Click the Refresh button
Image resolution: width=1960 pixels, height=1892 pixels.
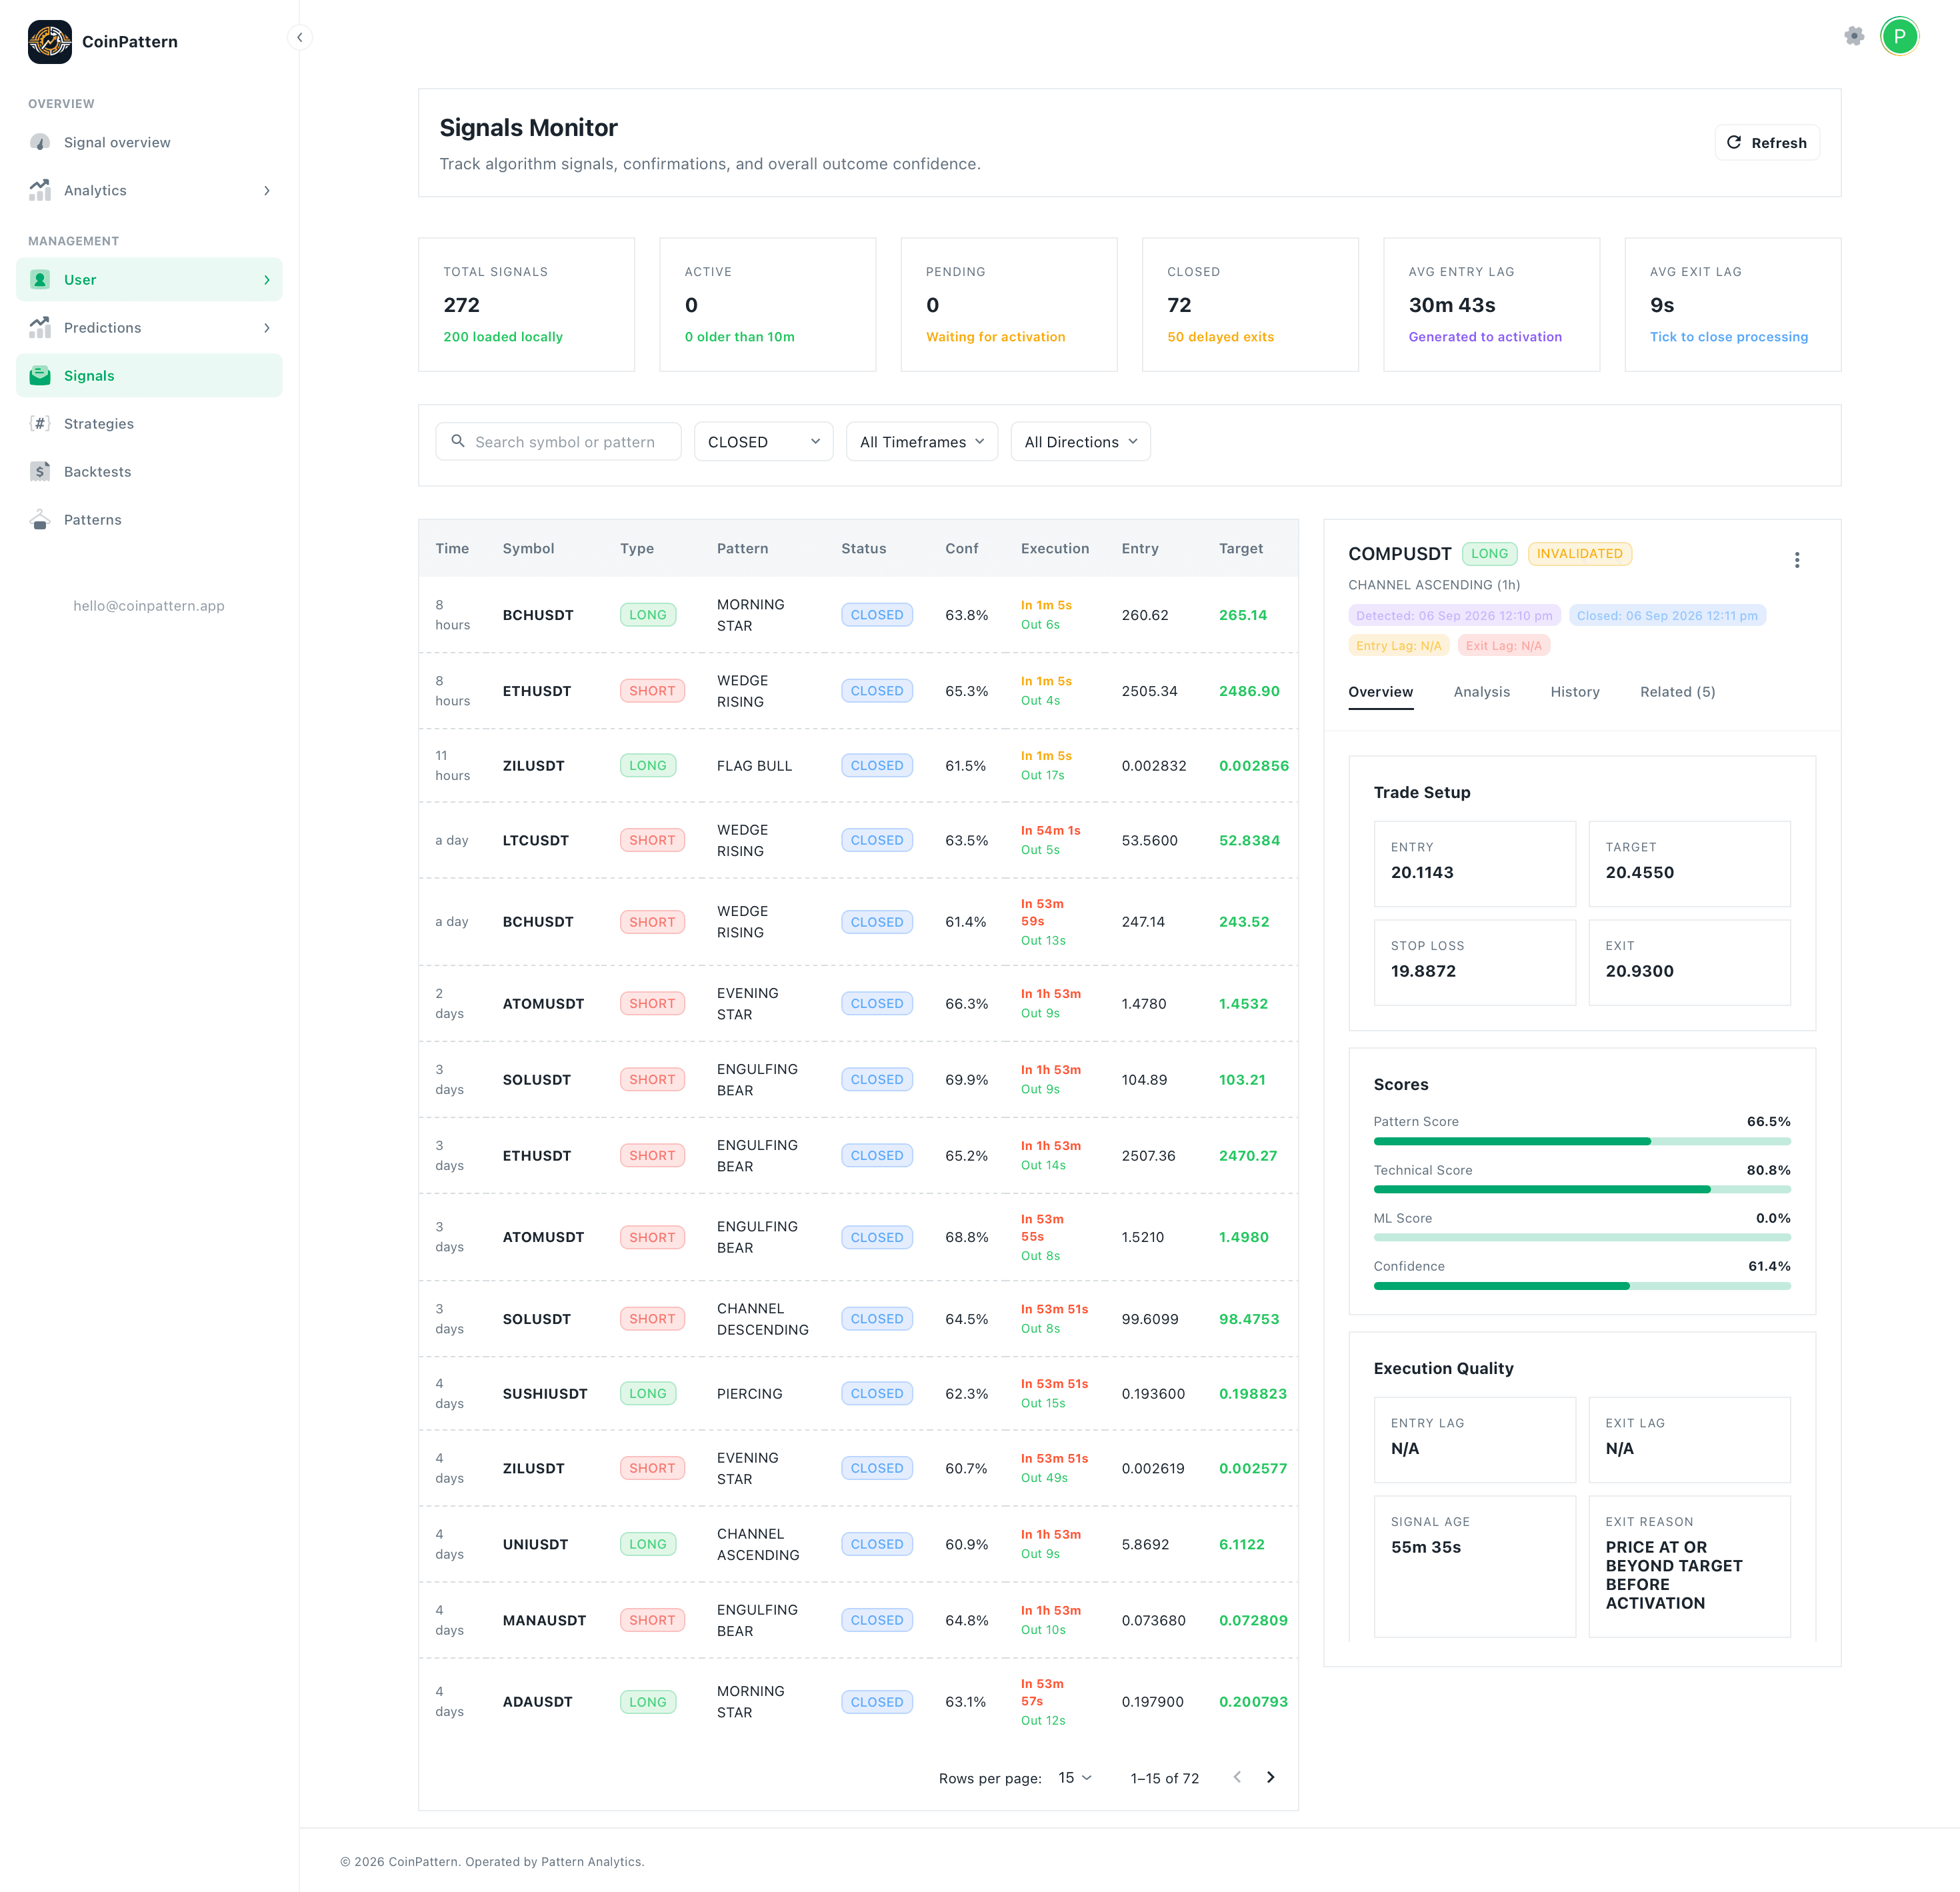[1767, 143]
